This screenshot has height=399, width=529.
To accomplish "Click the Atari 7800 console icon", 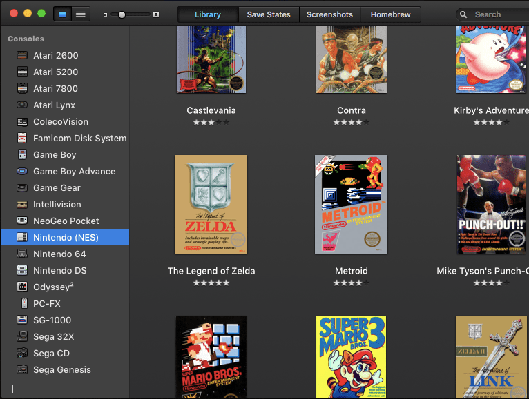I will [x=22, y=88].
